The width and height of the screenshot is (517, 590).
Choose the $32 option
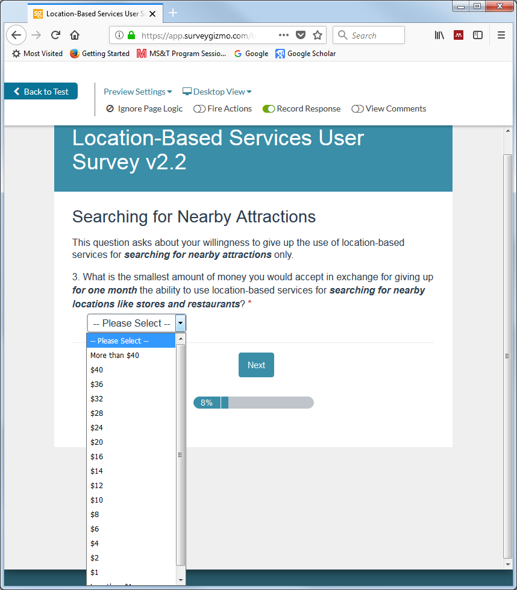tap(131, 399)
